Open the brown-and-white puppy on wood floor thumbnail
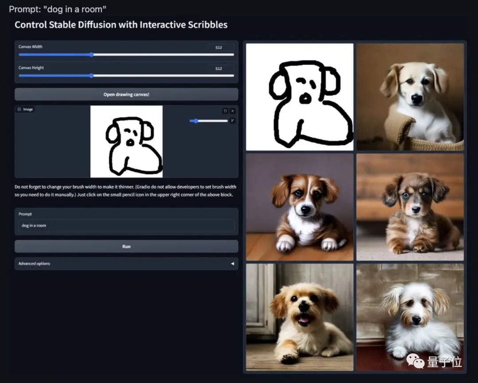 coord(300,207)
